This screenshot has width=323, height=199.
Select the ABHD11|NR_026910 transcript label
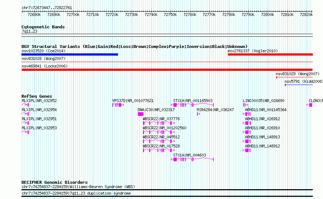pos(262,128)
